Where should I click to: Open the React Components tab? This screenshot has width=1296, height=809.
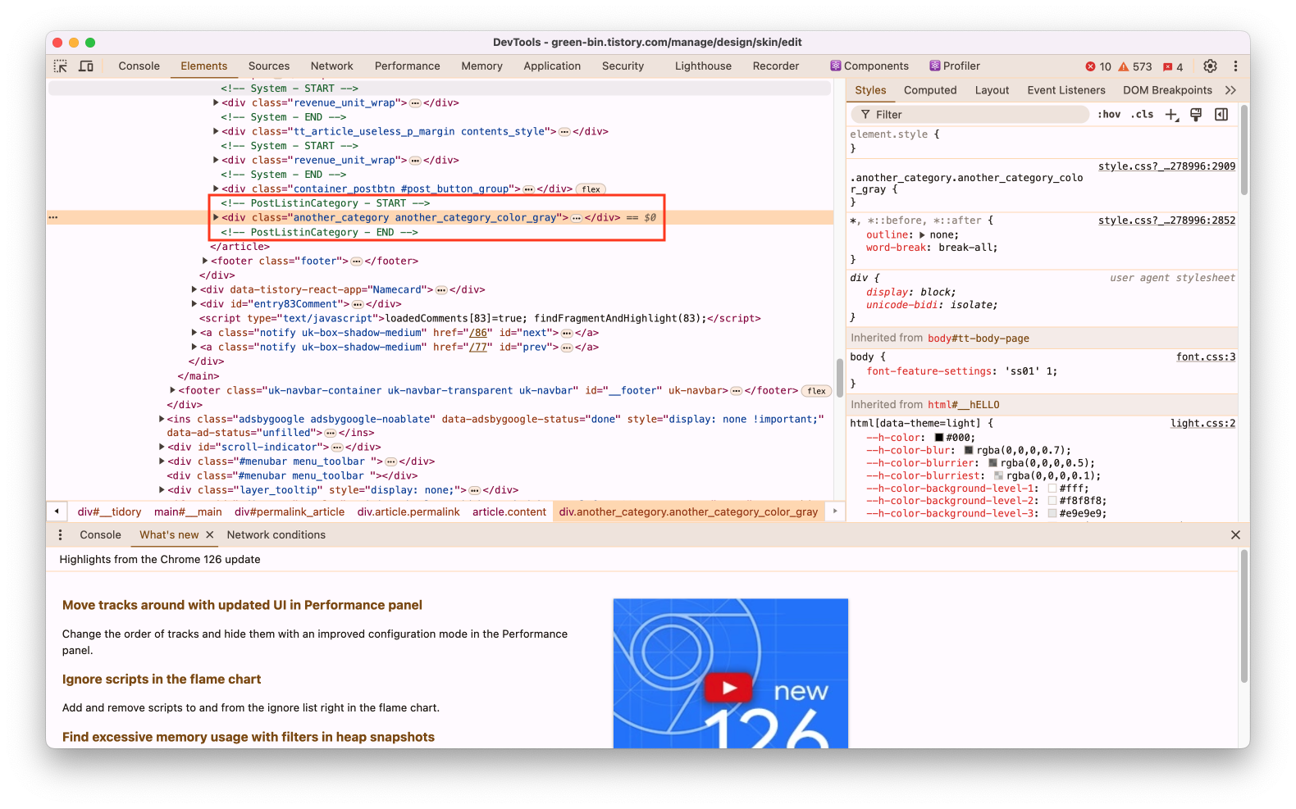click(869, 66)
